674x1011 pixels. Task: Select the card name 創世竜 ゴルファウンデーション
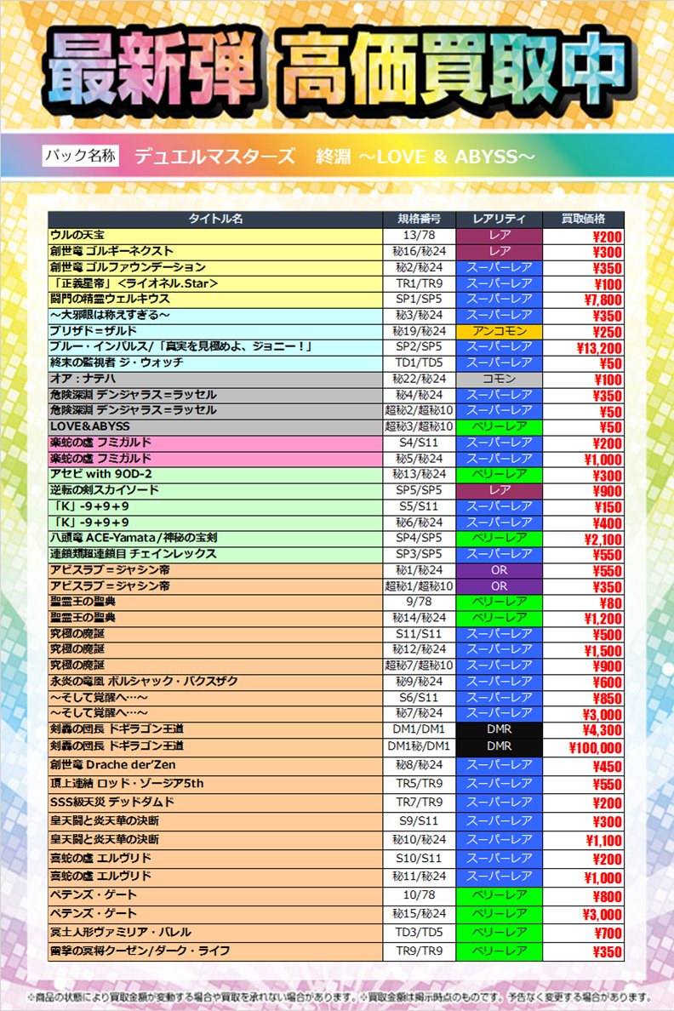pos(128,267)
